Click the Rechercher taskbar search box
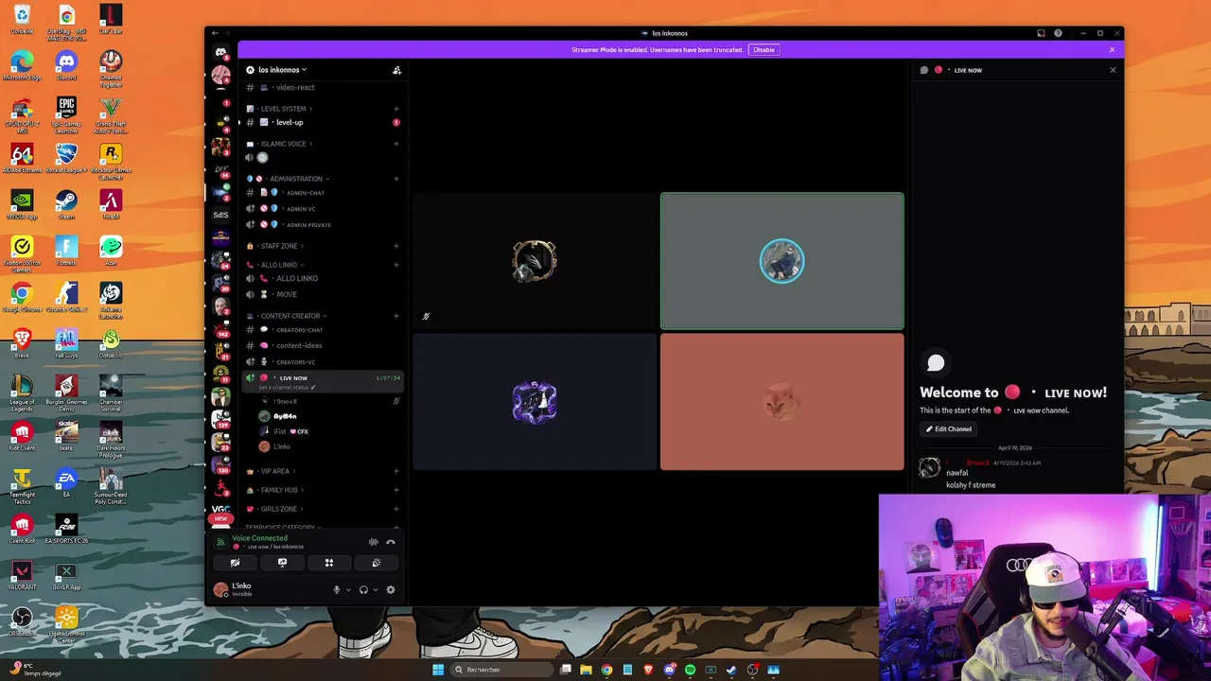Screen dimensions: 1211x681 pyautogui.click(x=501, y=670)
